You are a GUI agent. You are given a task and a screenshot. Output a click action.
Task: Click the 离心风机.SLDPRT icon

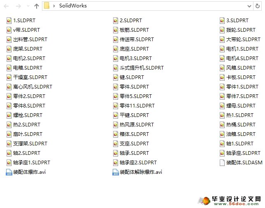pyautogui.click(x=9, y=87)
